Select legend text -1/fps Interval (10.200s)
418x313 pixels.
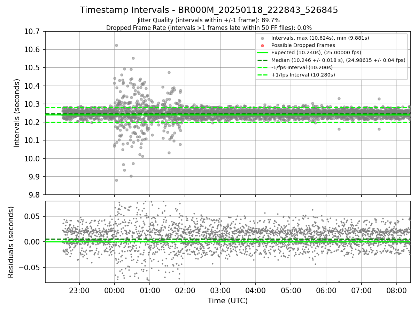302,67
